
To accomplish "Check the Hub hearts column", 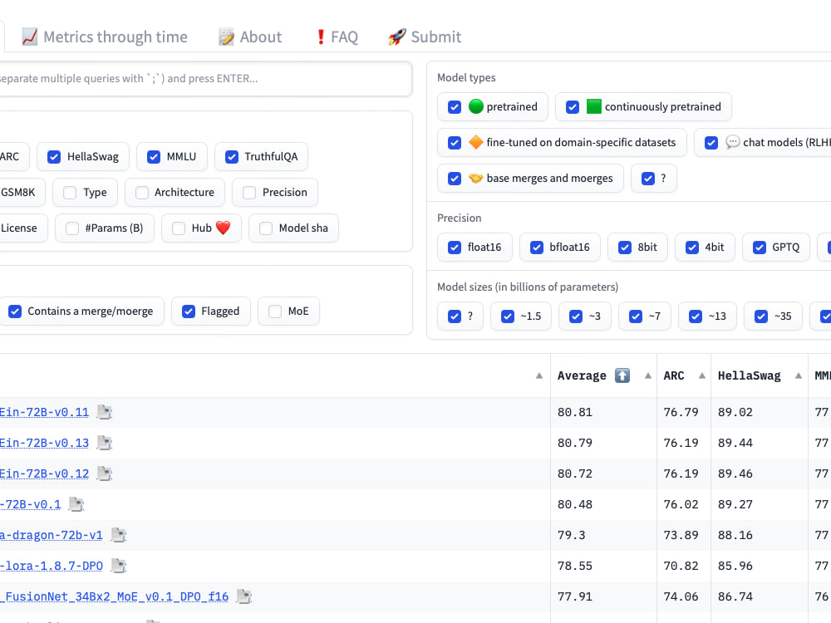I will tap(179, 228).
